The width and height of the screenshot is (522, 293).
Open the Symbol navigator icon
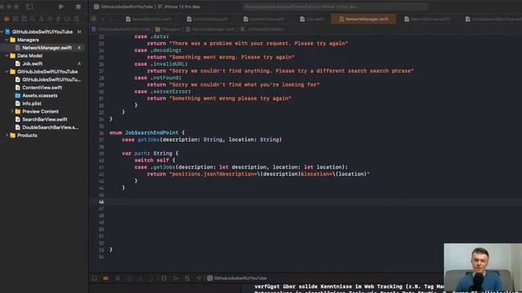point(24,19)
